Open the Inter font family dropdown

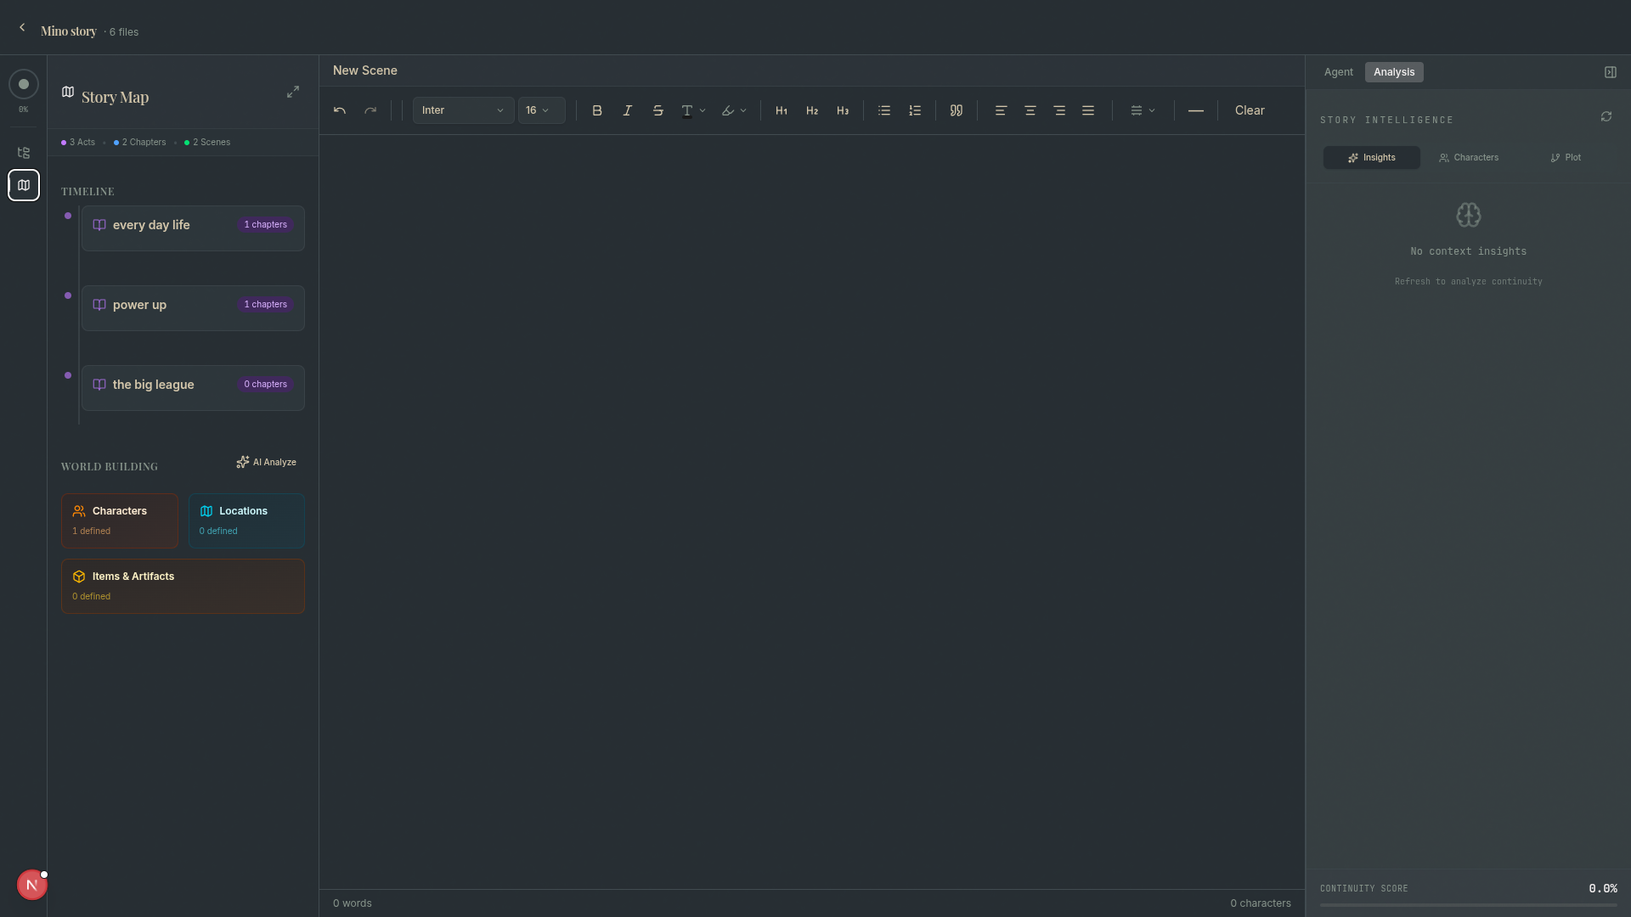coord(462,110)
